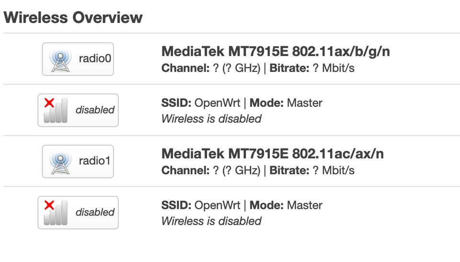
Task: Click the signal bars icon under radio1
Action: 56,213
